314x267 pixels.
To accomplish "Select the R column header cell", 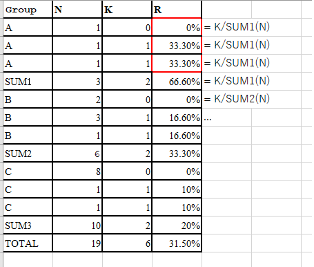I will [x=177, y=10].
